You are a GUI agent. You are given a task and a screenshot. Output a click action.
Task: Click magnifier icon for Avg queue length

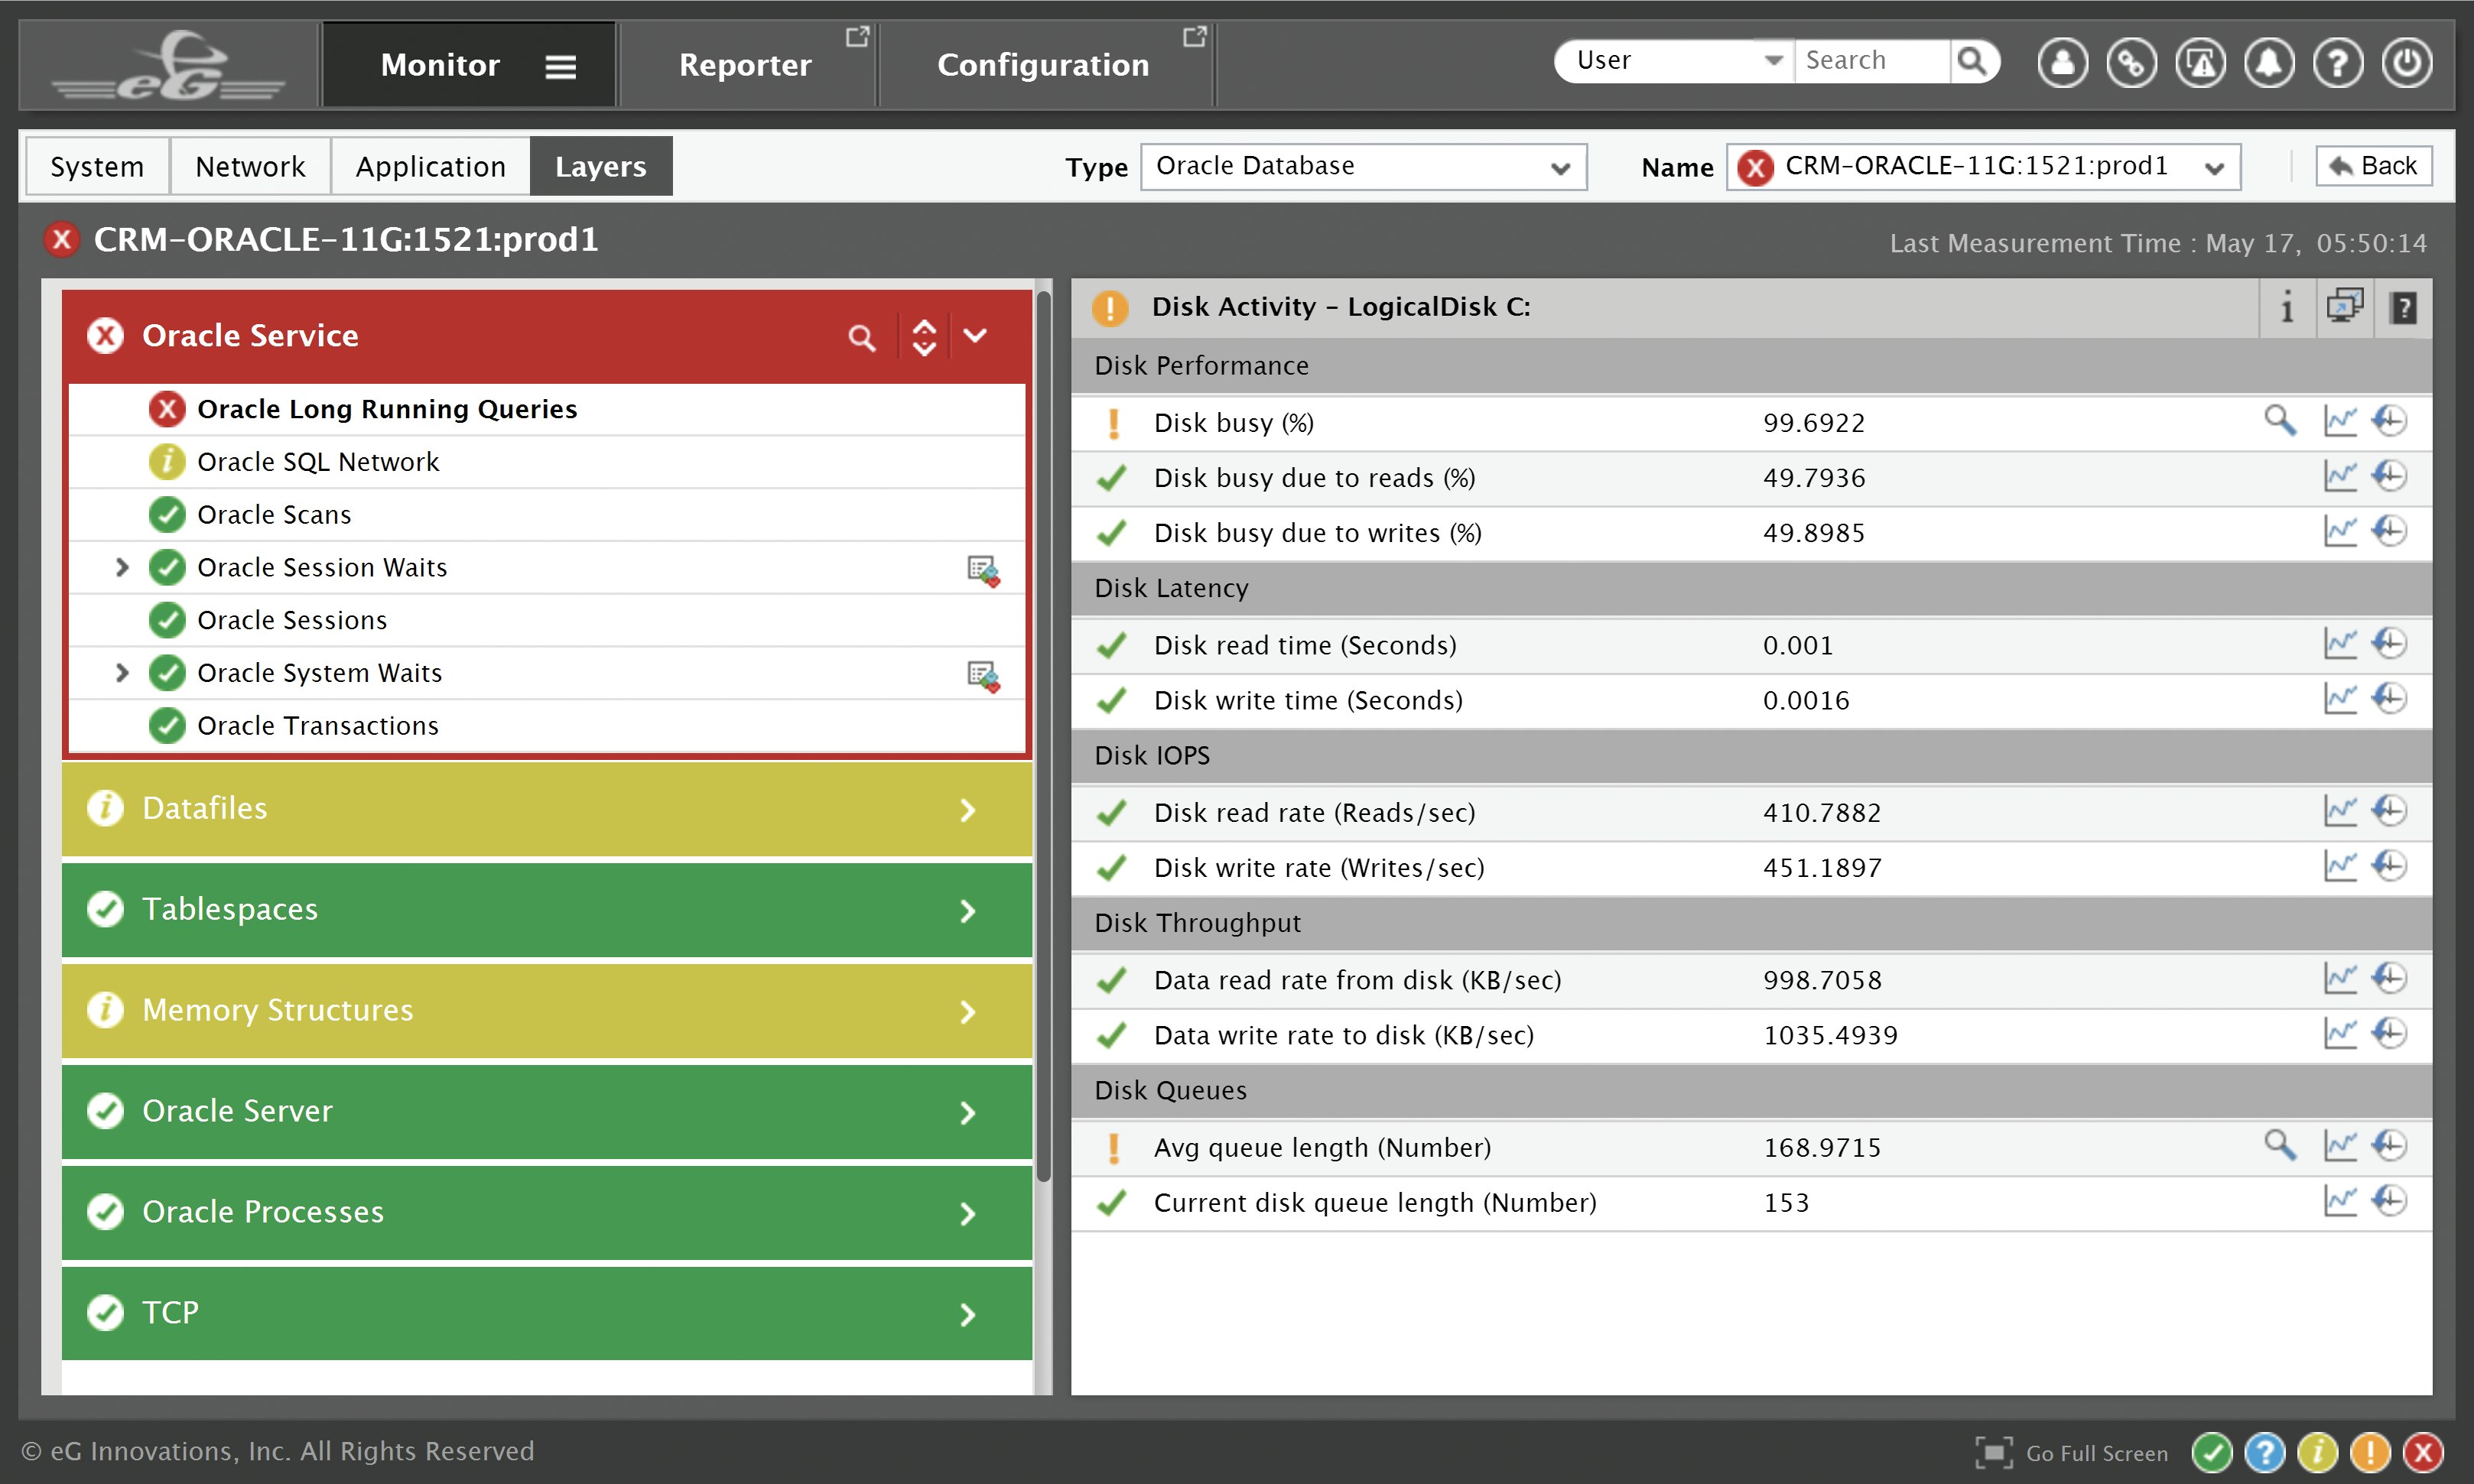(2280, 1145)
